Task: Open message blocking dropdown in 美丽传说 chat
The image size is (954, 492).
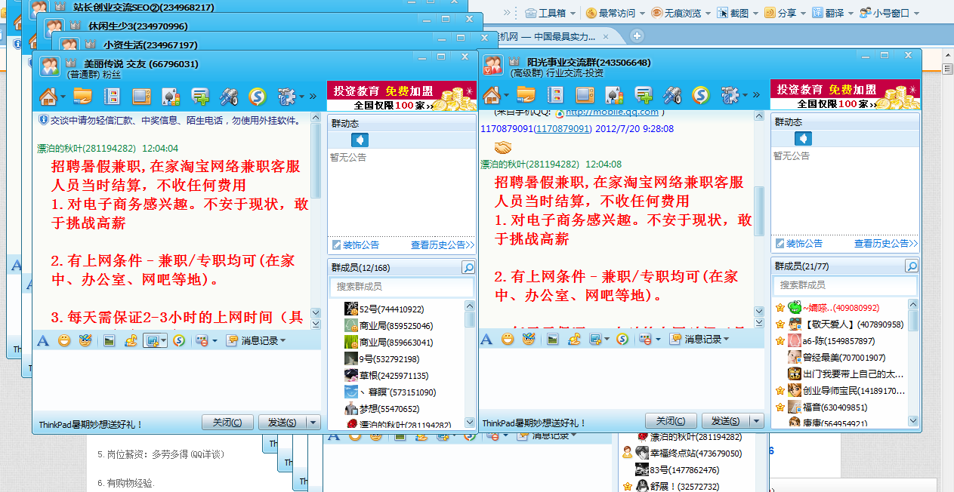Action: 215,341
